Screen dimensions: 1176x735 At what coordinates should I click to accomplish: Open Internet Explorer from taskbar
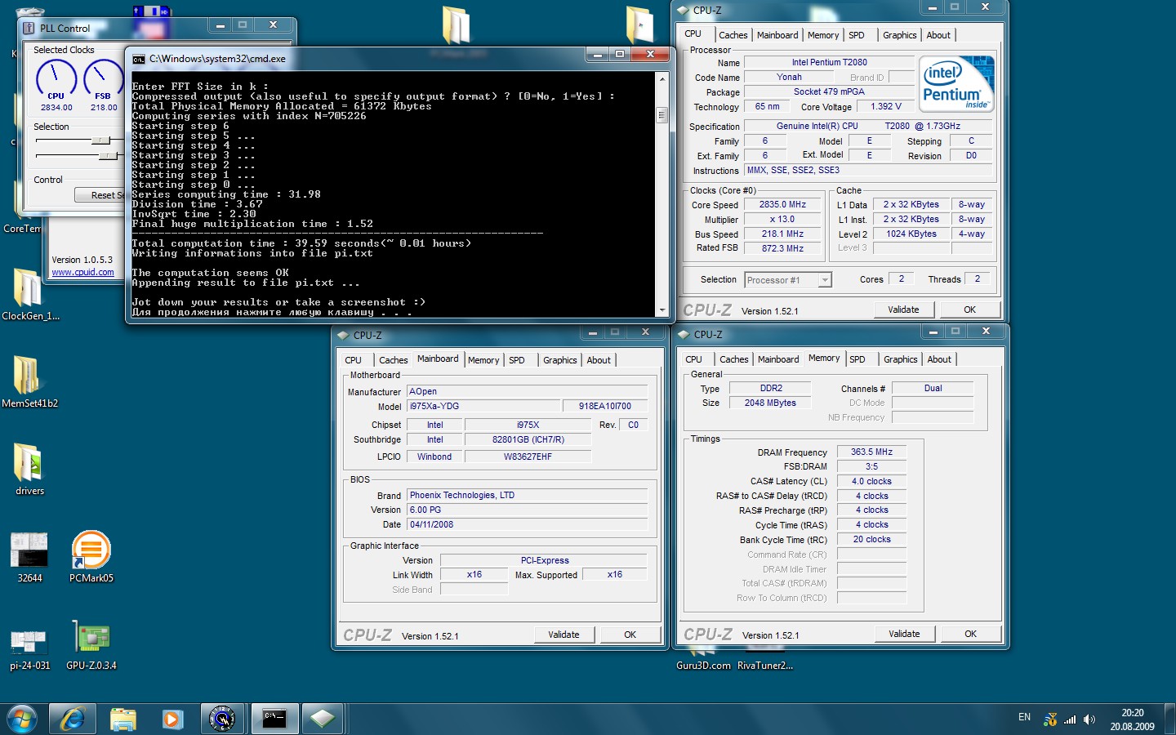[x=73, y=719]
